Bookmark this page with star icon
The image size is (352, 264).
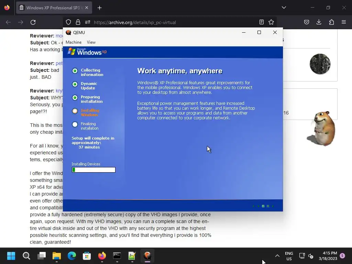pyautogui.click(x=271, y=22)
